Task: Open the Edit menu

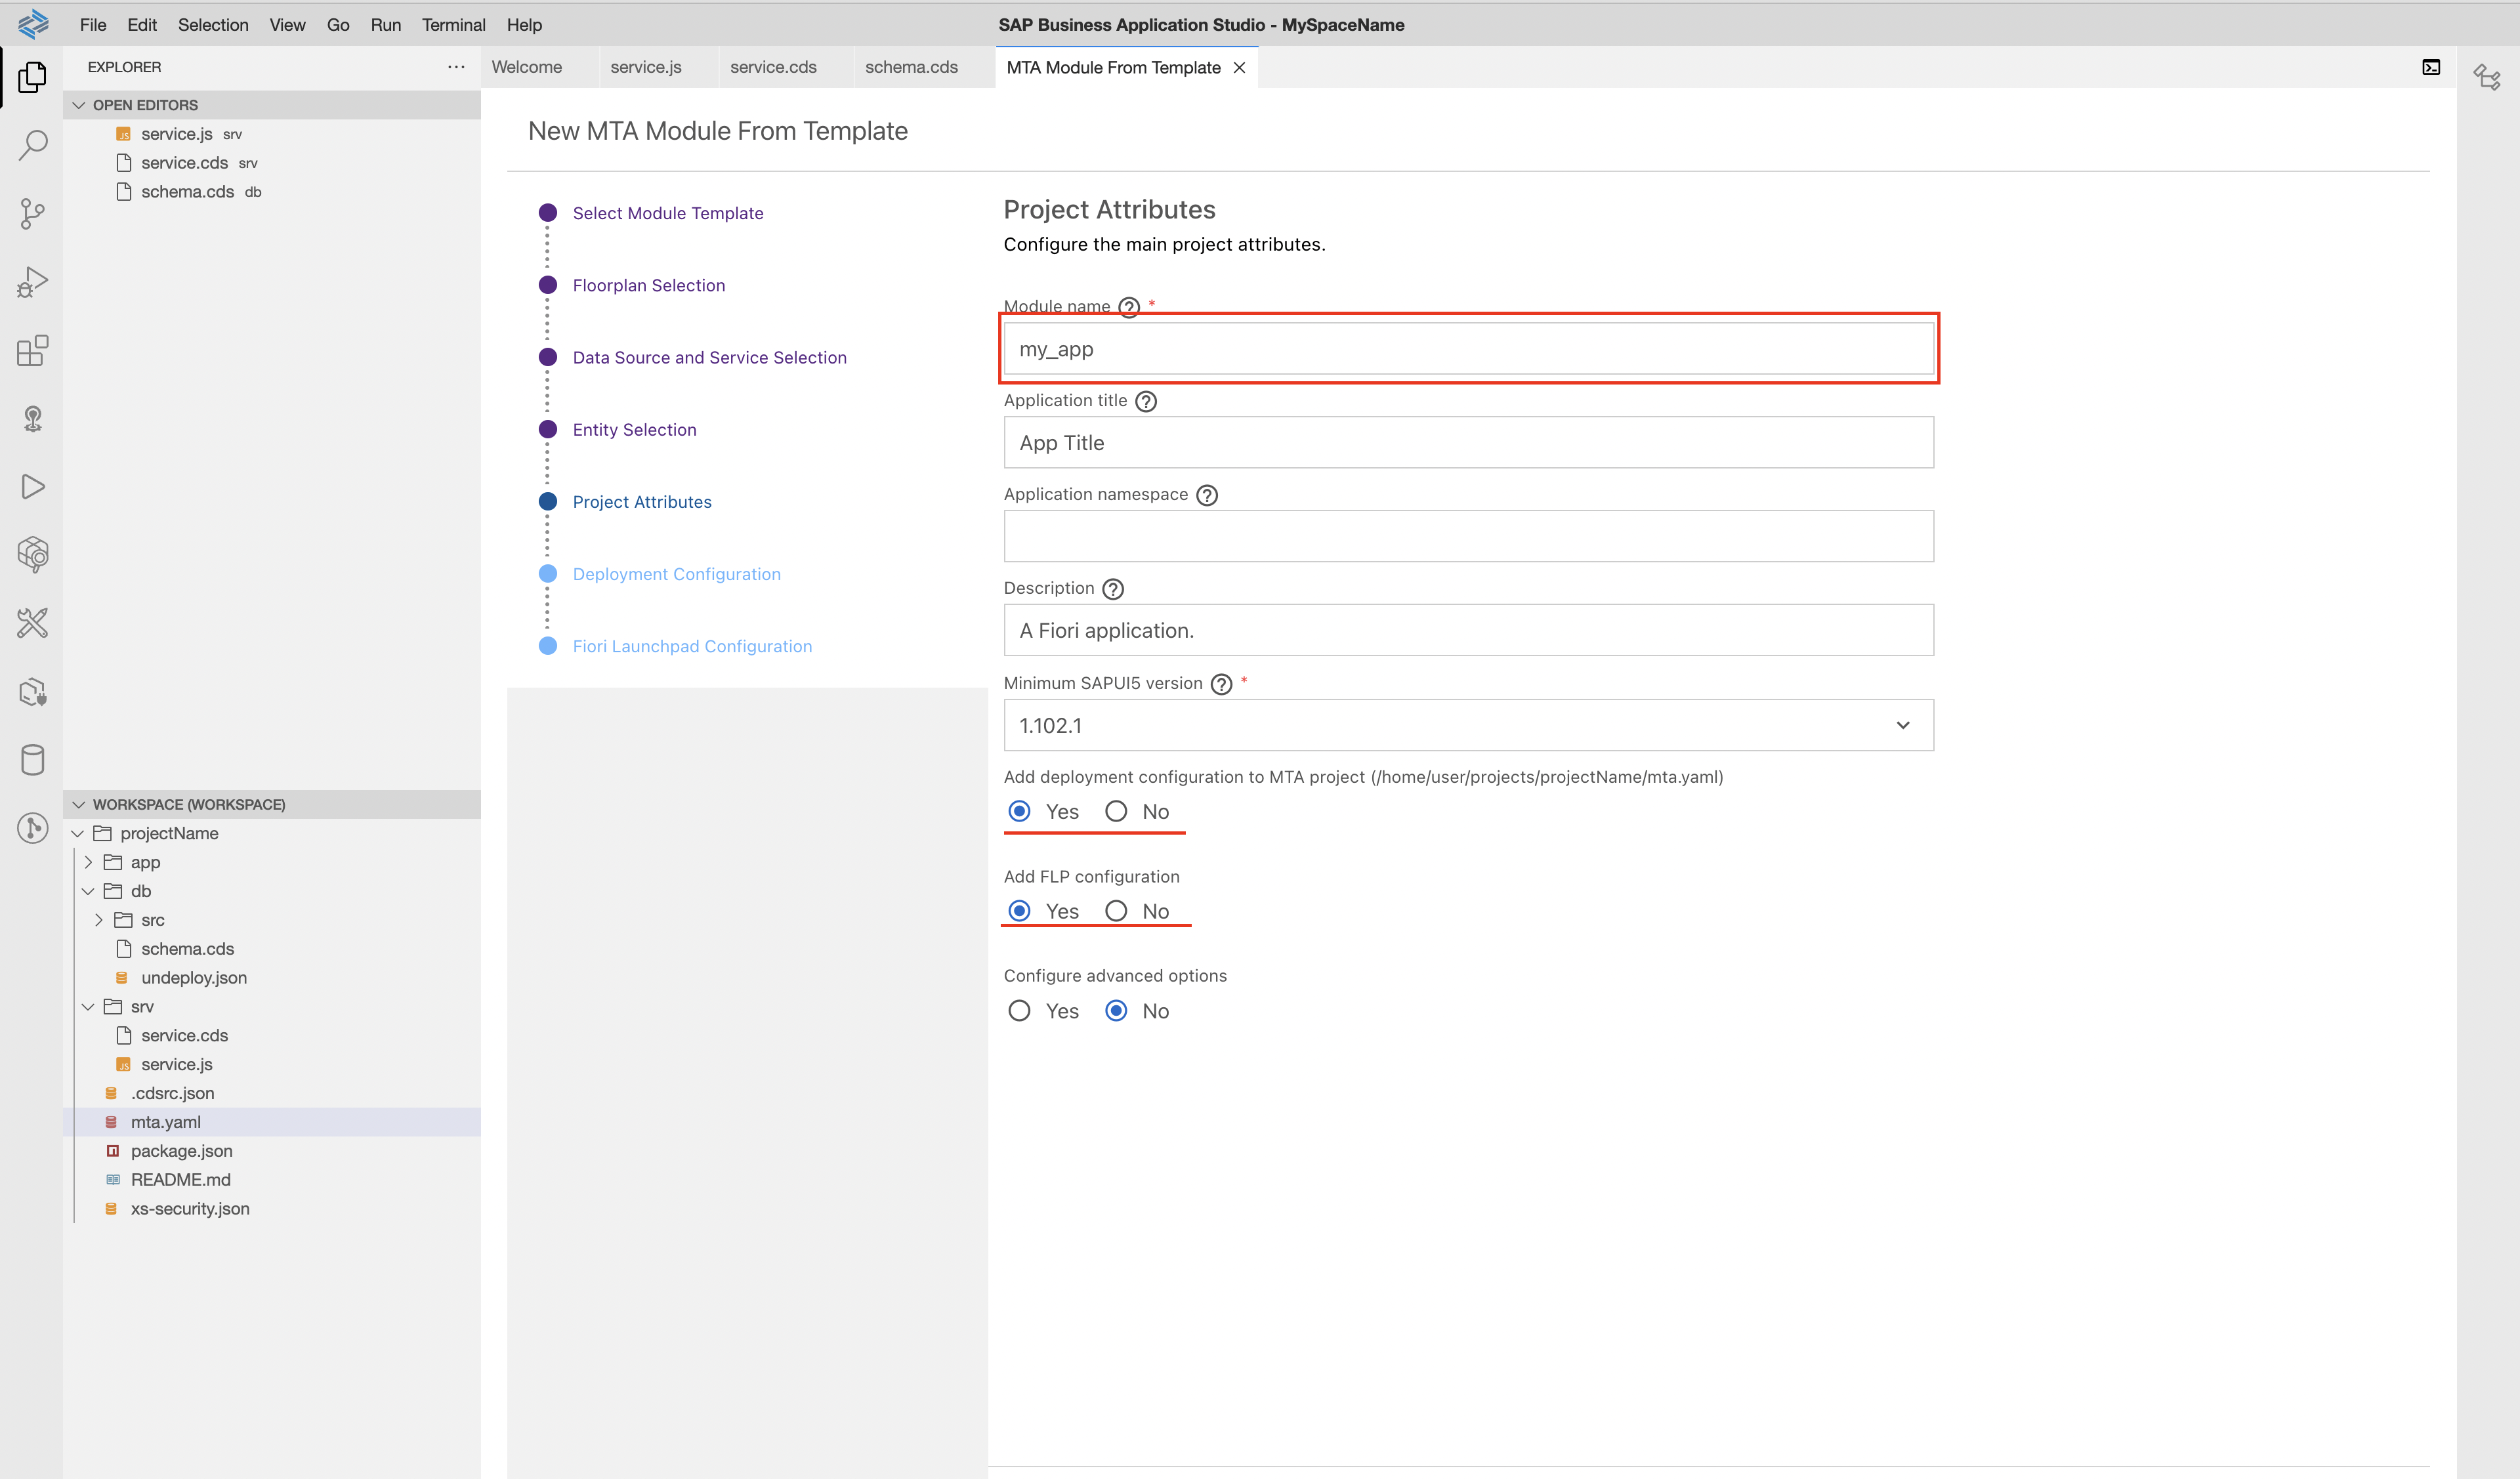Action: click(142, 25)
